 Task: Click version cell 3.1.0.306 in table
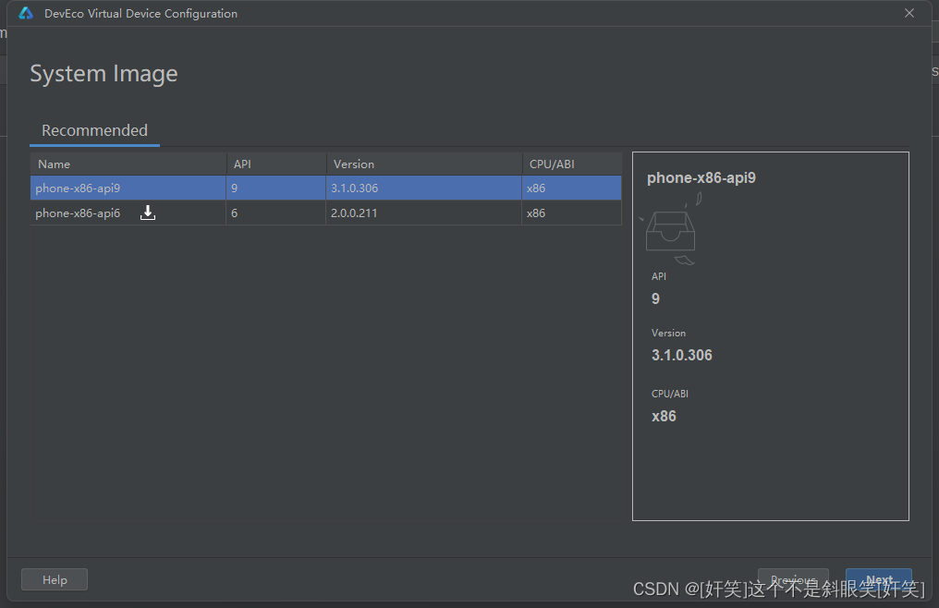point(424,188)
